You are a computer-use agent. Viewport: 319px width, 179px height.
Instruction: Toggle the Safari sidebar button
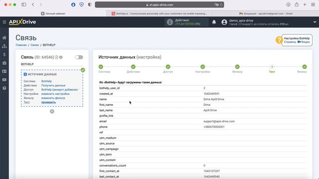pos(24,4)
